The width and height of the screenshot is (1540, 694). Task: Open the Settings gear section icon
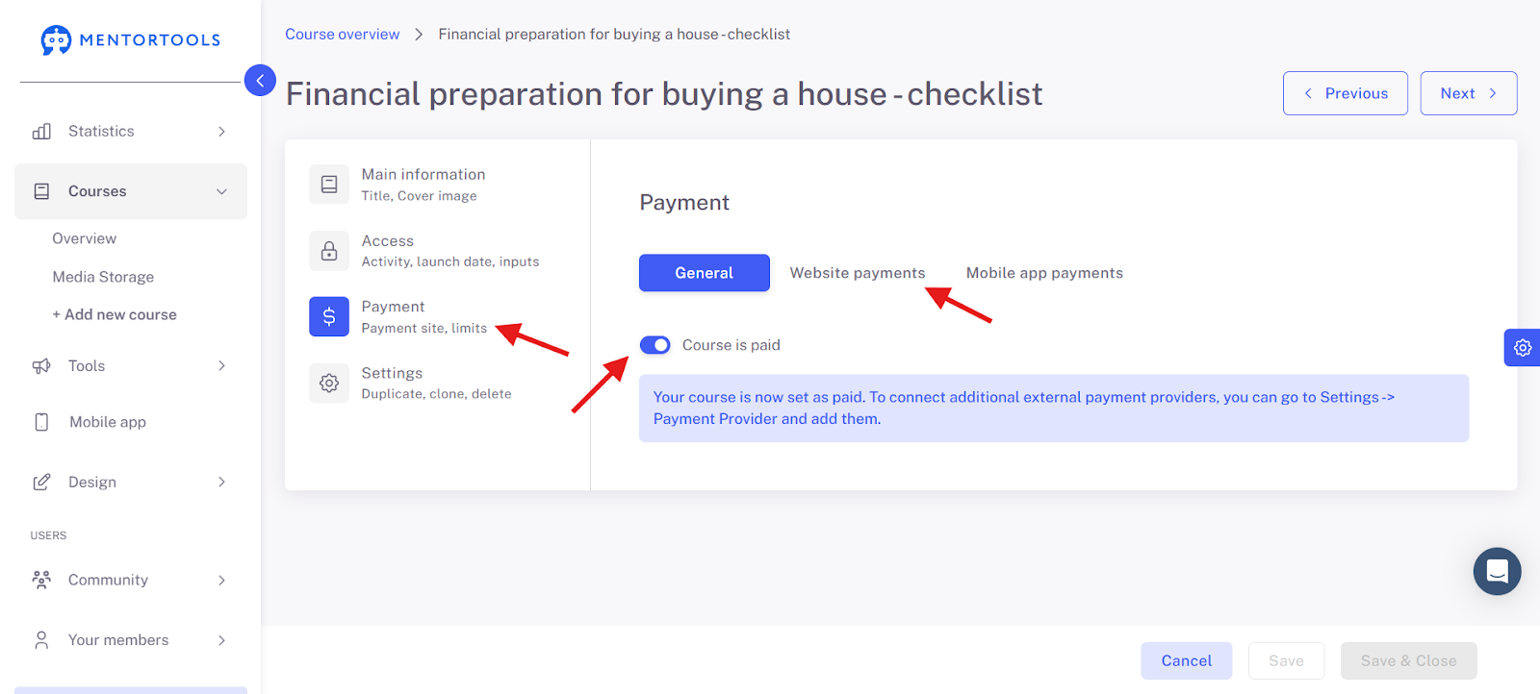point(329,383)
